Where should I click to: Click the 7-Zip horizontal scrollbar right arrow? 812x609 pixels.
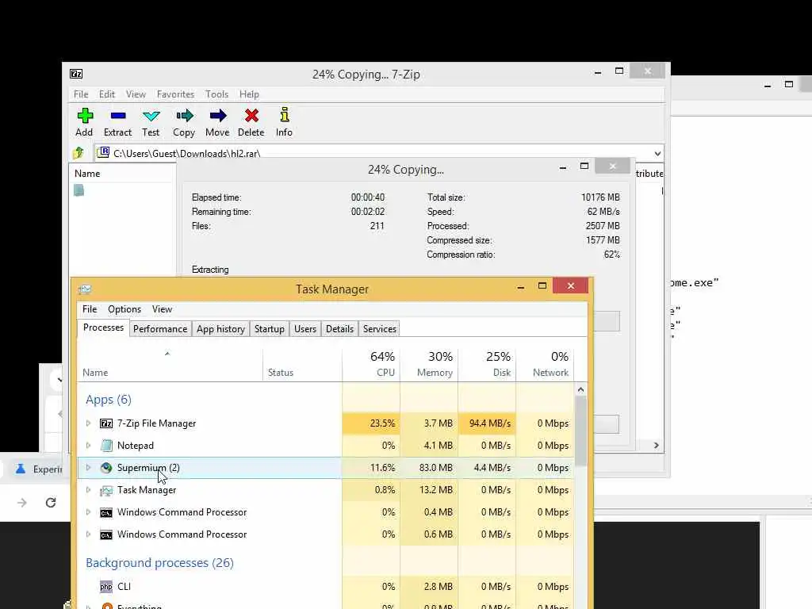click(x=656, y=446)
